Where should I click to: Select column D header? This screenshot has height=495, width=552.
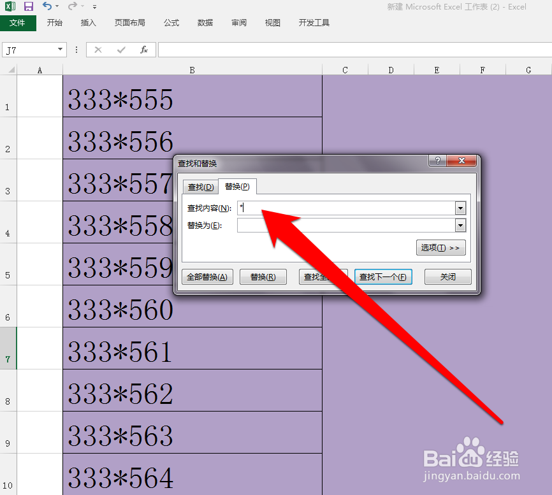pyautogui.click(x=391, y=70)
